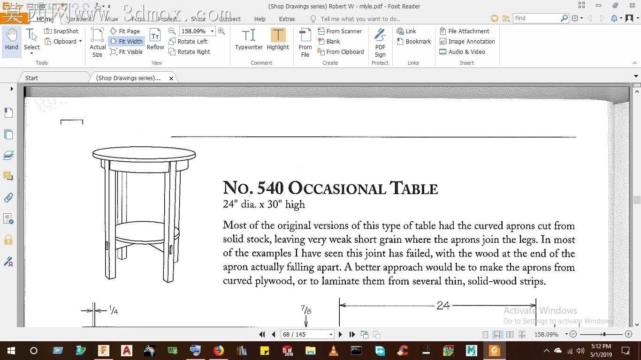
Task: Zoom in with the magnifier plus icon
Action: [x=221, y=31]
